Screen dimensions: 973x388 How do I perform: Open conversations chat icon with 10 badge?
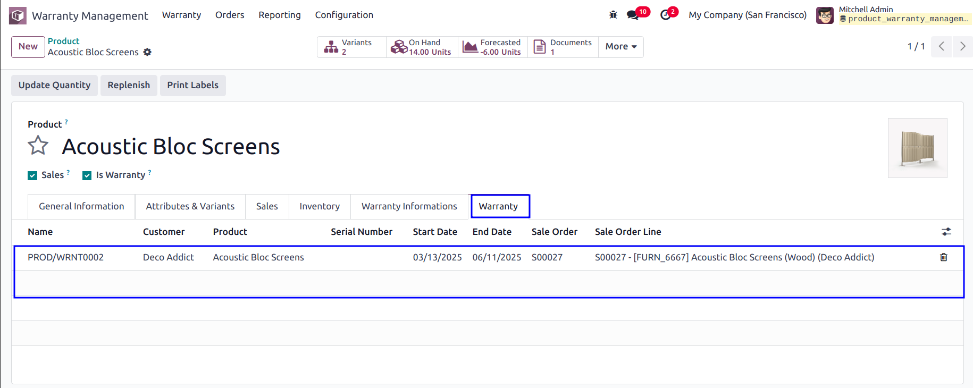click(633, 15)
